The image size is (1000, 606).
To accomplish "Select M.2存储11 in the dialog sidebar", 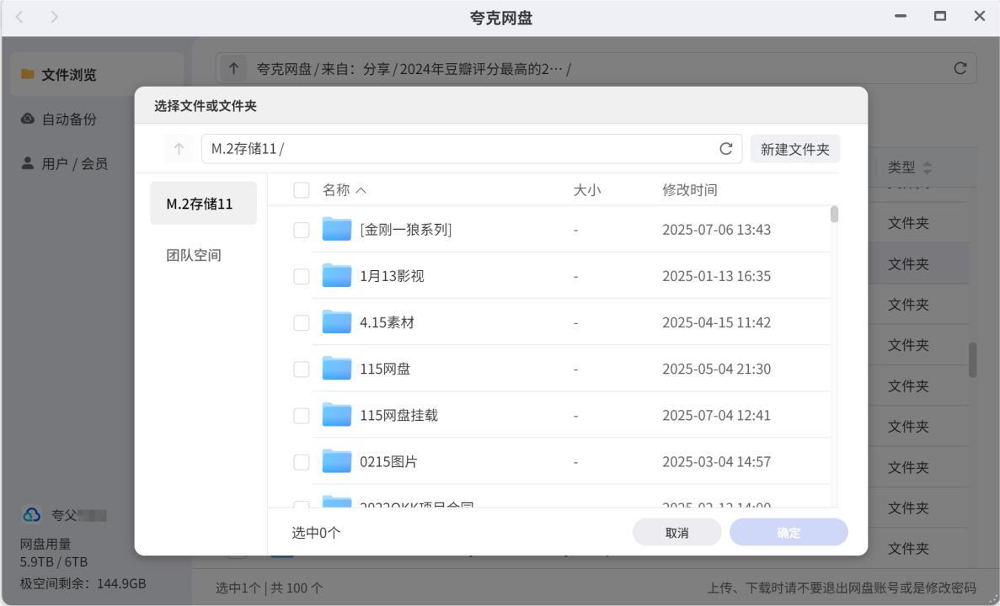I will (203, 204).
